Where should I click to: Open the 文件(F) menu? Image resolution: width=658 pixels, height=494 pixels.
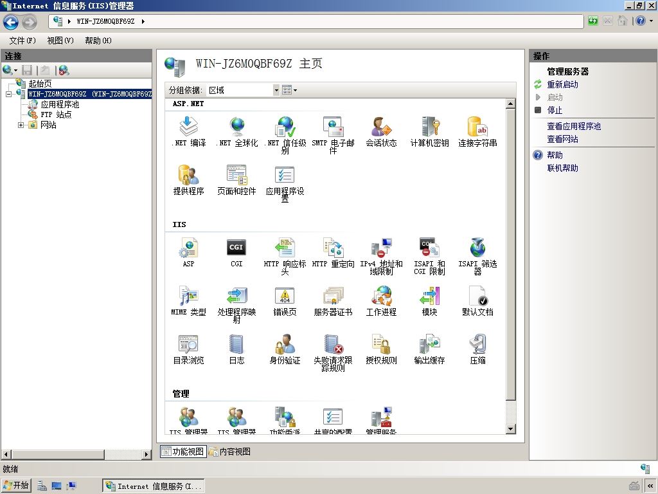22,41
